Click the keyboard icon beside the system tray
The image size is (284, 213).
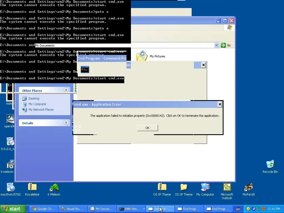pyautogui.click(x=238, y=209)
